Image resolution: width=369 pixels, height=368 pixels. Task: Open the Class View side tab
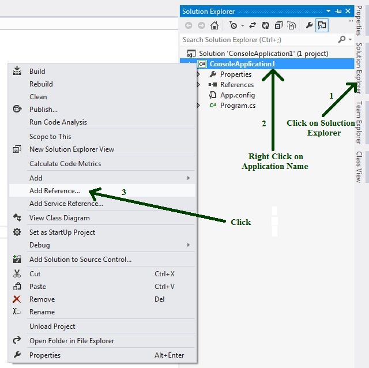pos(359,167)
